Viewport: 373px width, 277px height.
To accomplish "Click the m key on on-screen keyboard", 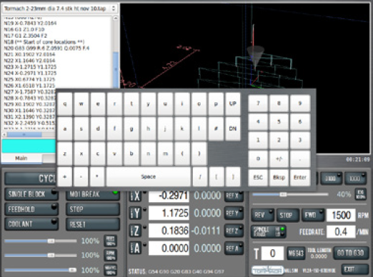I will pos(165,153).
